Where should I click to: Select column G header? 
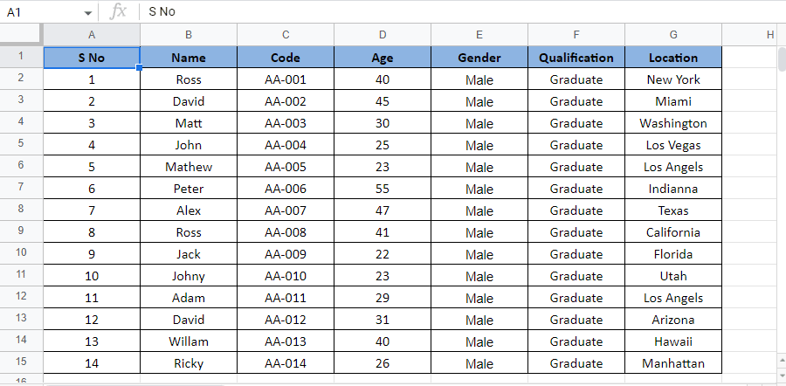(x=673, y=35)
